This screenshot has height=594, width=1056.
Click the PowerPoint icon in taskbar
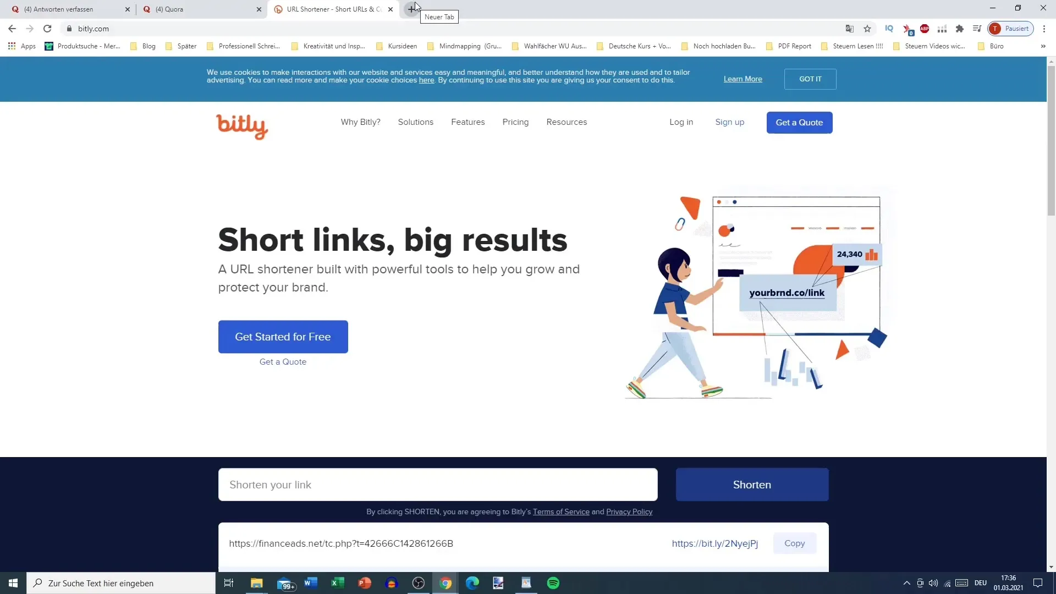366,583
